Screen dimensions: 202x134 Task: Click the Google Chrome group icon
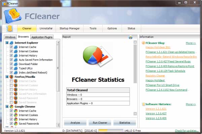click(11, 107)
